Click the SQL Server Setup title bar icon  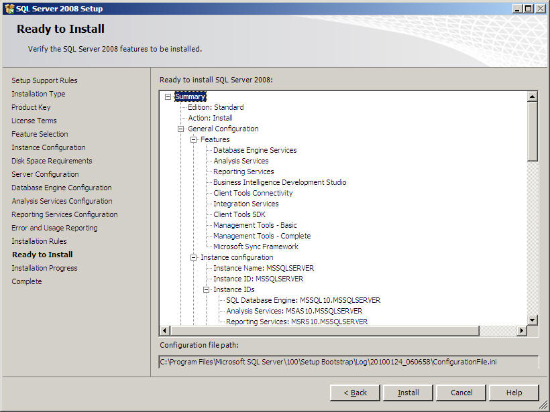pos(9,9)
